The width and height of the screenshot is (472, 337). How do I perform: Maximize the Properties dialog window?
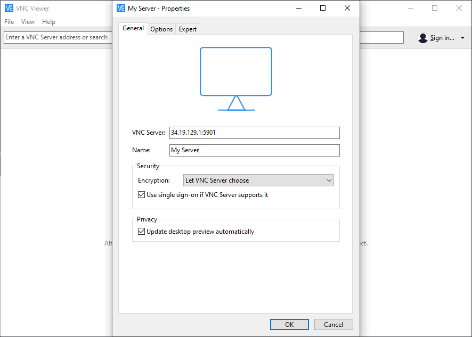[323, 8]
